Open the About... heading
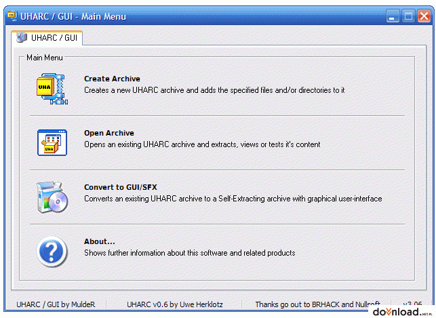 pyautogui.click(x=100, y=241)
